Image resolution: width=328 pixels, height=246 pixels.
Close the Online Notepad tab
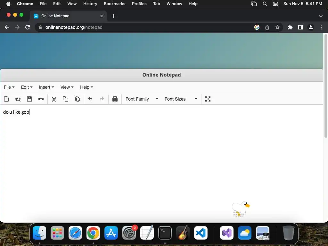point(102,16)
